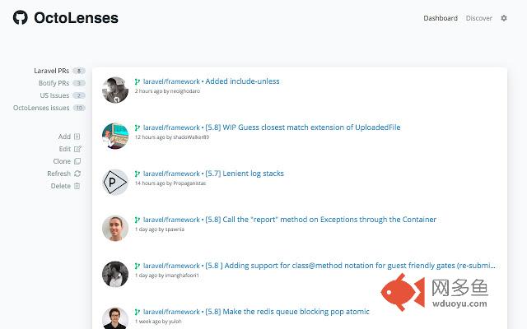Open the redis queue blocking pop link

tap(287, 312)
